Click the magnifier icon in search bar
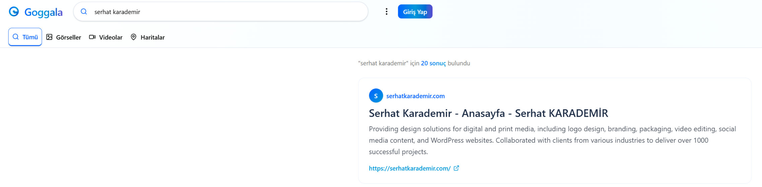This screenshot has width=762, height=187. 84,12
